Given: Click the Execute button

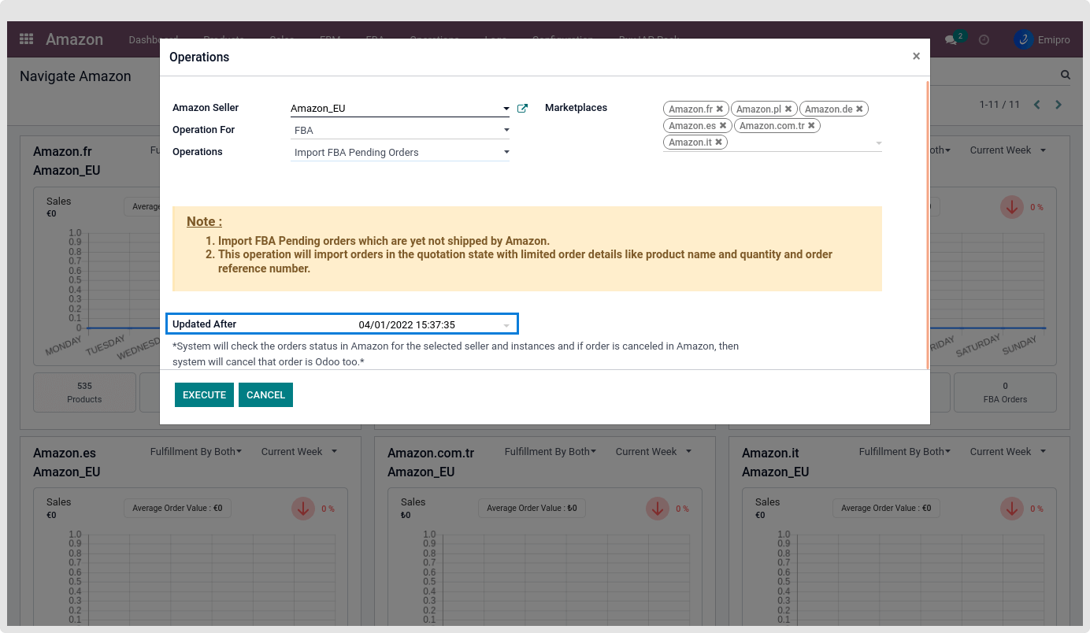Looking at the screenshot, I should pyautogui.click(x=204, y=395).
